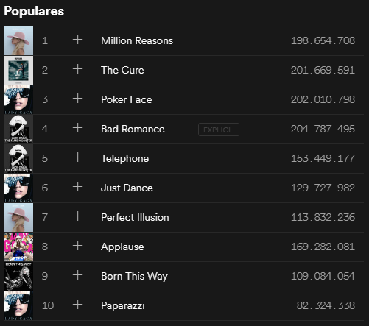Click the Populares section heading
Viewport: 369px width, 326px height.
[34, 11]
